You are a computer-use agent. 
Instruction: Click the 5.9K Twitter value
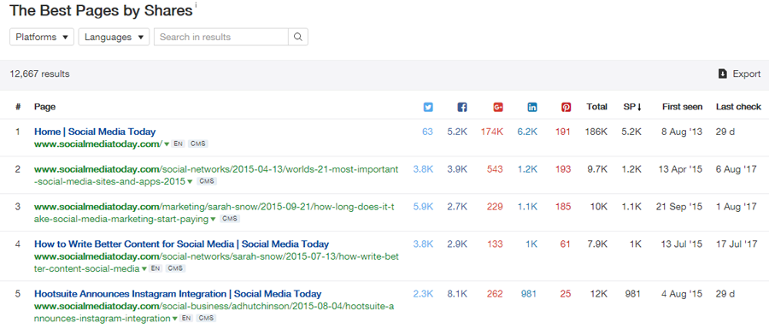coord(423,207)
